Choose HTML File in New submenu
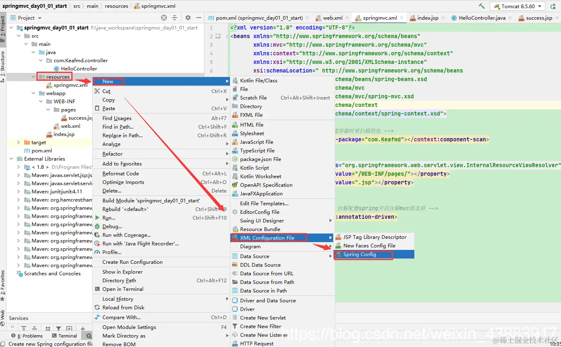Viewport: 561px width, 347px height. tap(282, 125)
